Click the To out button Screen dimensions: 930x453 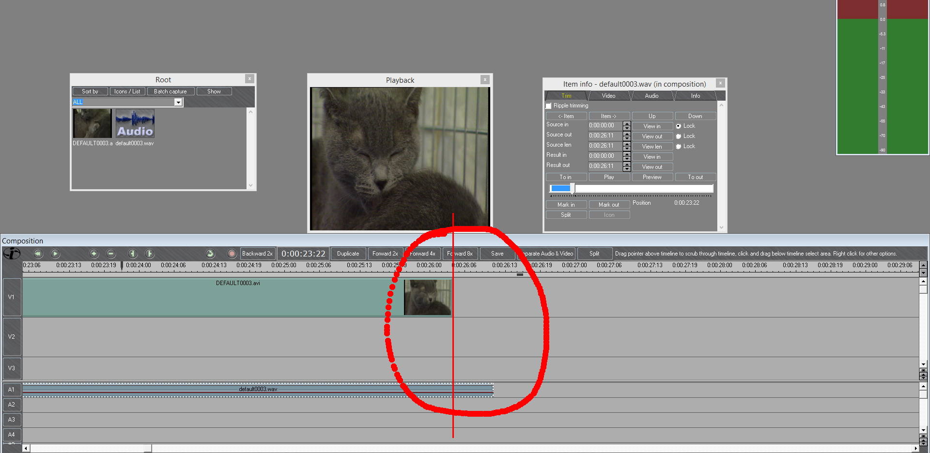click(695, 177)
